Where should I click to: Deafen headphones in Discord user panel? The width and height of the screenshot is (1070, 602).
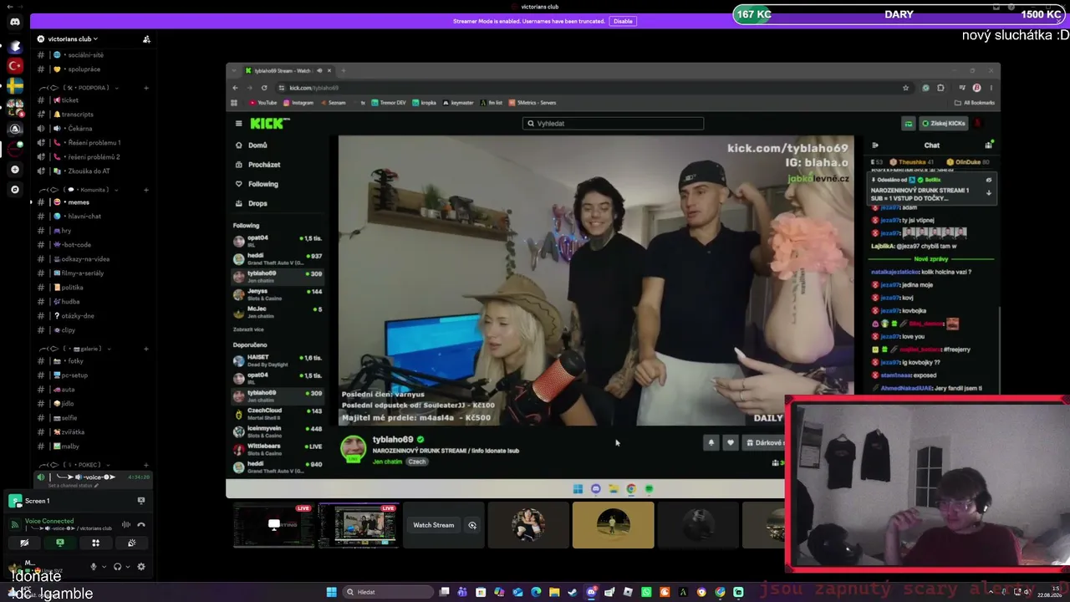pyautogui.click(x=117, y=567)
